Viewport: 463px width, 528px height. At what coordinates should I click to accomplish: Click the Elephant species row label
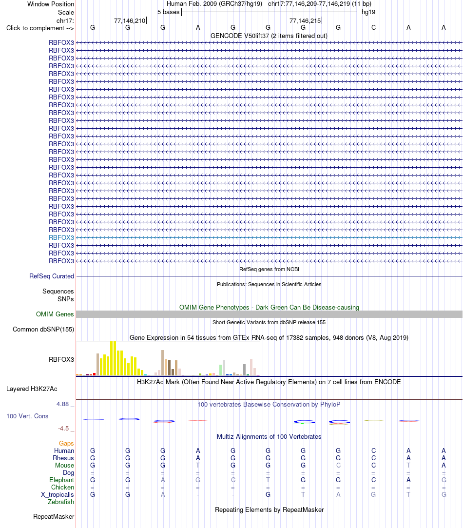pyautogui.click(x=61, y=480)
